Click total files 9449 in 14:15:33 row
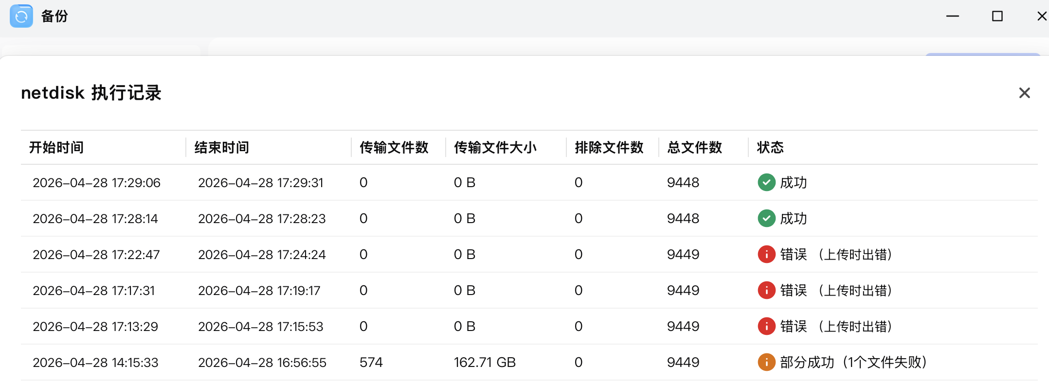Image resolution: width=1049 pixels, height=383 pixels. coord(683,363)
